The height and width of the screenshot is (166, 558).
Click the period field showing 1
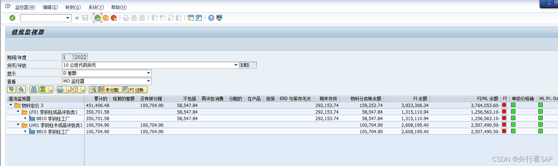click(67, 57)
